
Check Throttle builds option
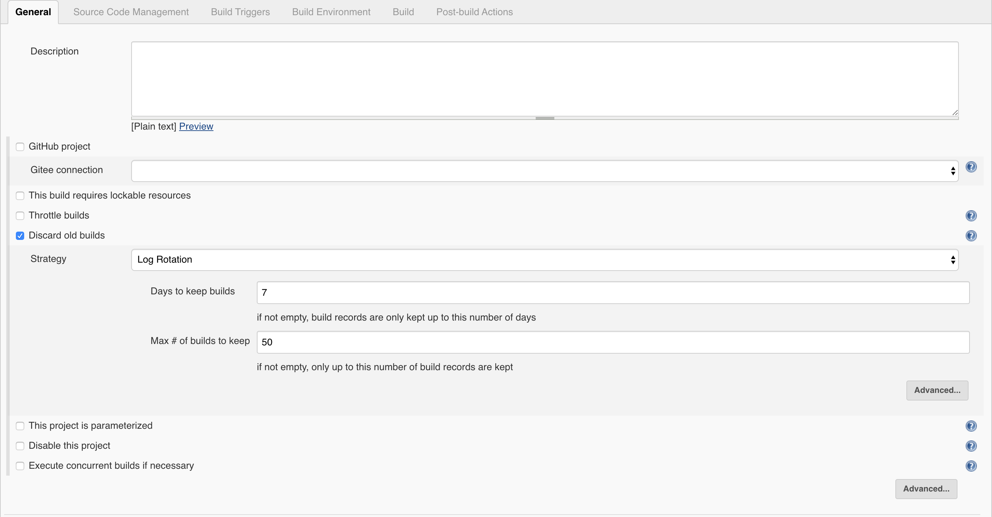point(20,216)
